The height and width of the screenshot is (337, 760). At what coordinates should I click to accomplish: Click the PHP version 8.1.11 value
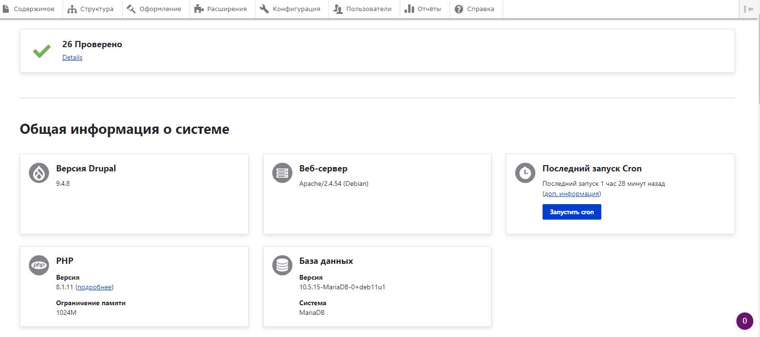(64, 287)
